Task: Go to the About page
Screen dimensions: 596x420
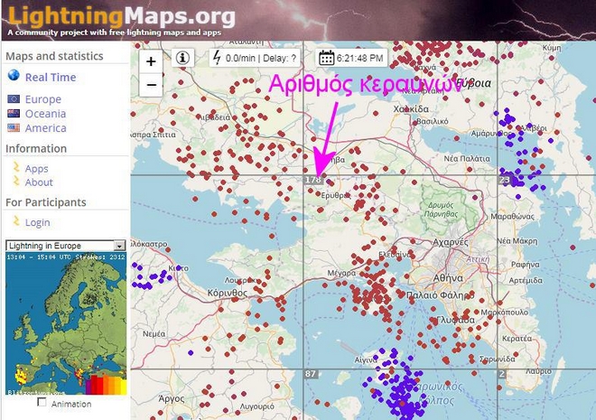Action: tap(39, 182)
